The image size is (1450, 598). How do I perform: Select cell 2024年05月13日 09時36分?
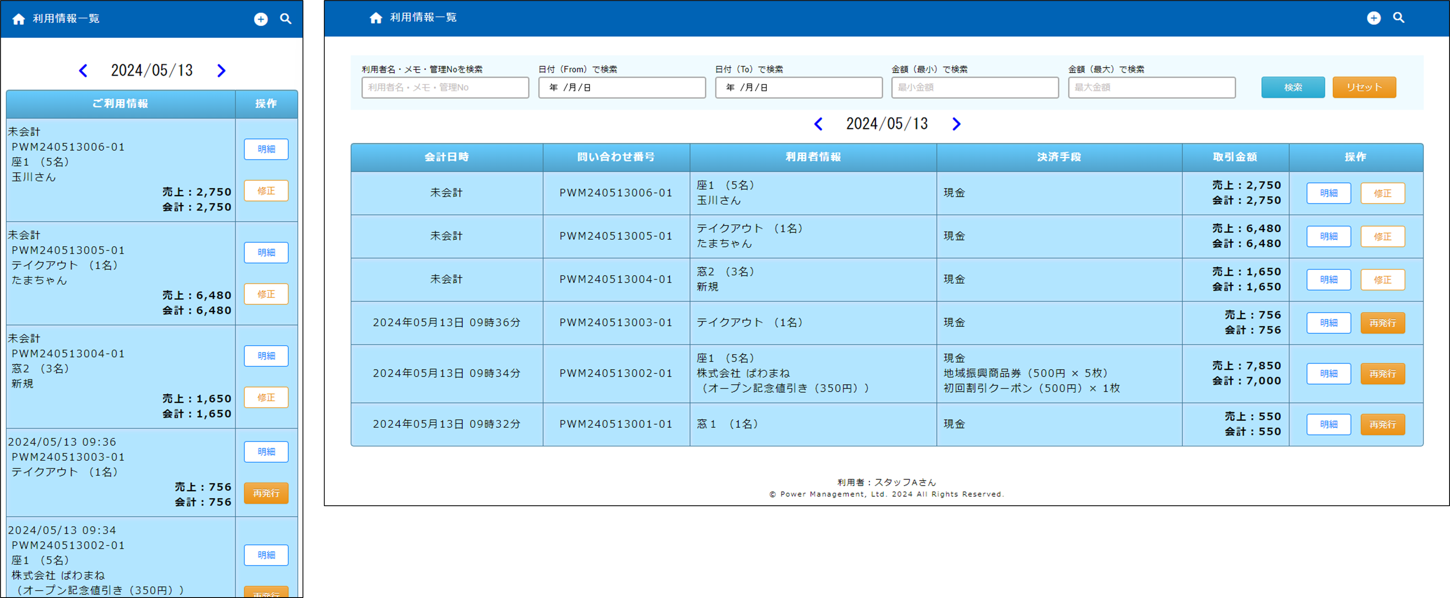[x=446, y=323]
